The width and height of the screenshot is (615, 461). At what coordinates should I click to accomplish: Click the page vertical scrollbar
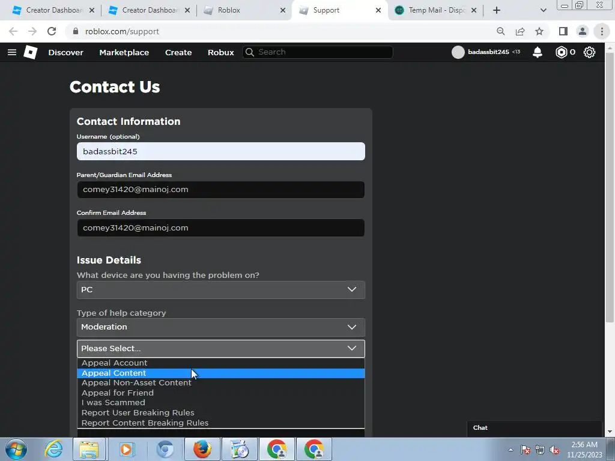[x=609, y=186]
